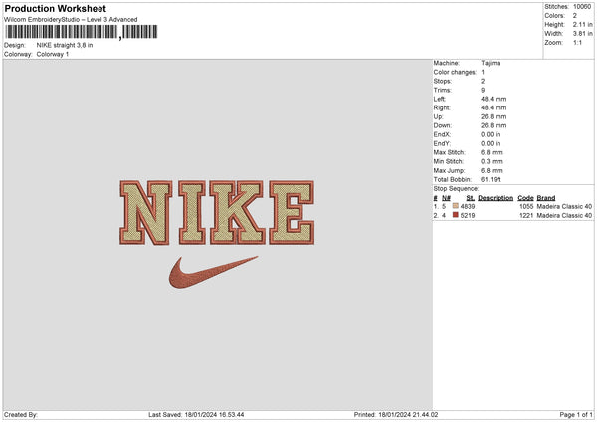Screen dimensions: 597x422
Task: Click the 'Stops:' label
Action: tap(443, 82)
